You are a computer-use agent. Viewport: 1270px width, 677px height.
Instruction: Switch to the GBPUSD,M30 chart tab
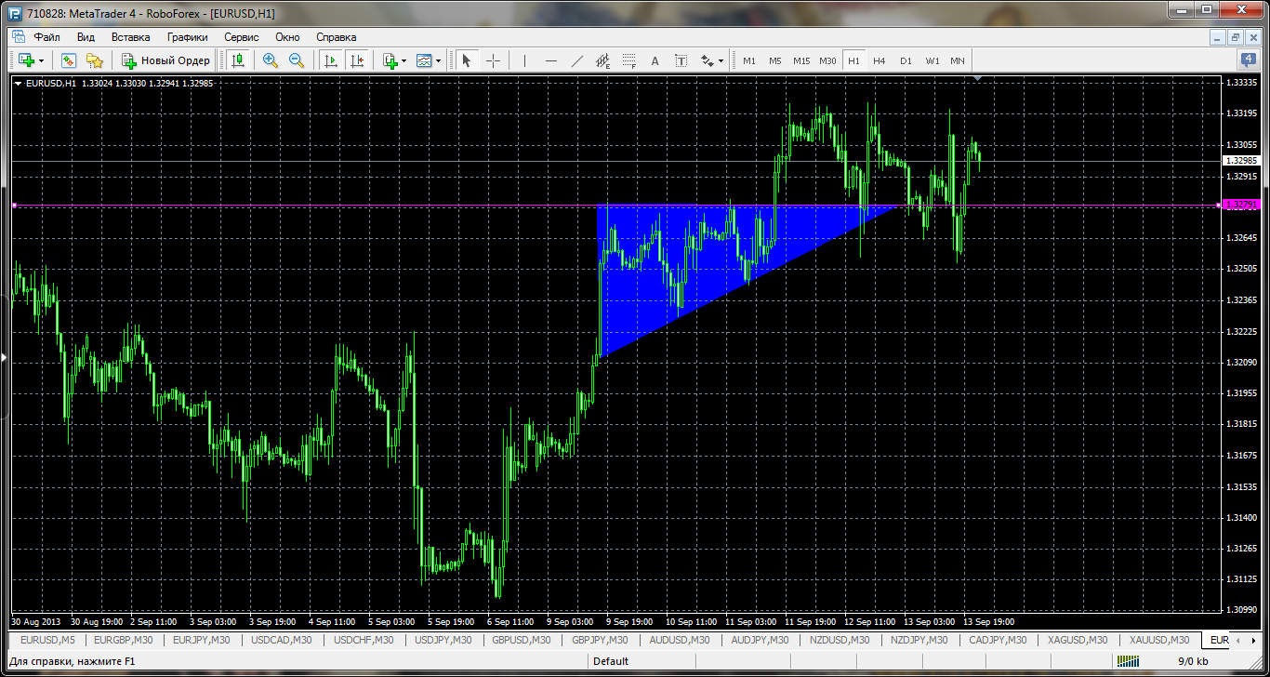pyautogui.click(x=522, y=640)
